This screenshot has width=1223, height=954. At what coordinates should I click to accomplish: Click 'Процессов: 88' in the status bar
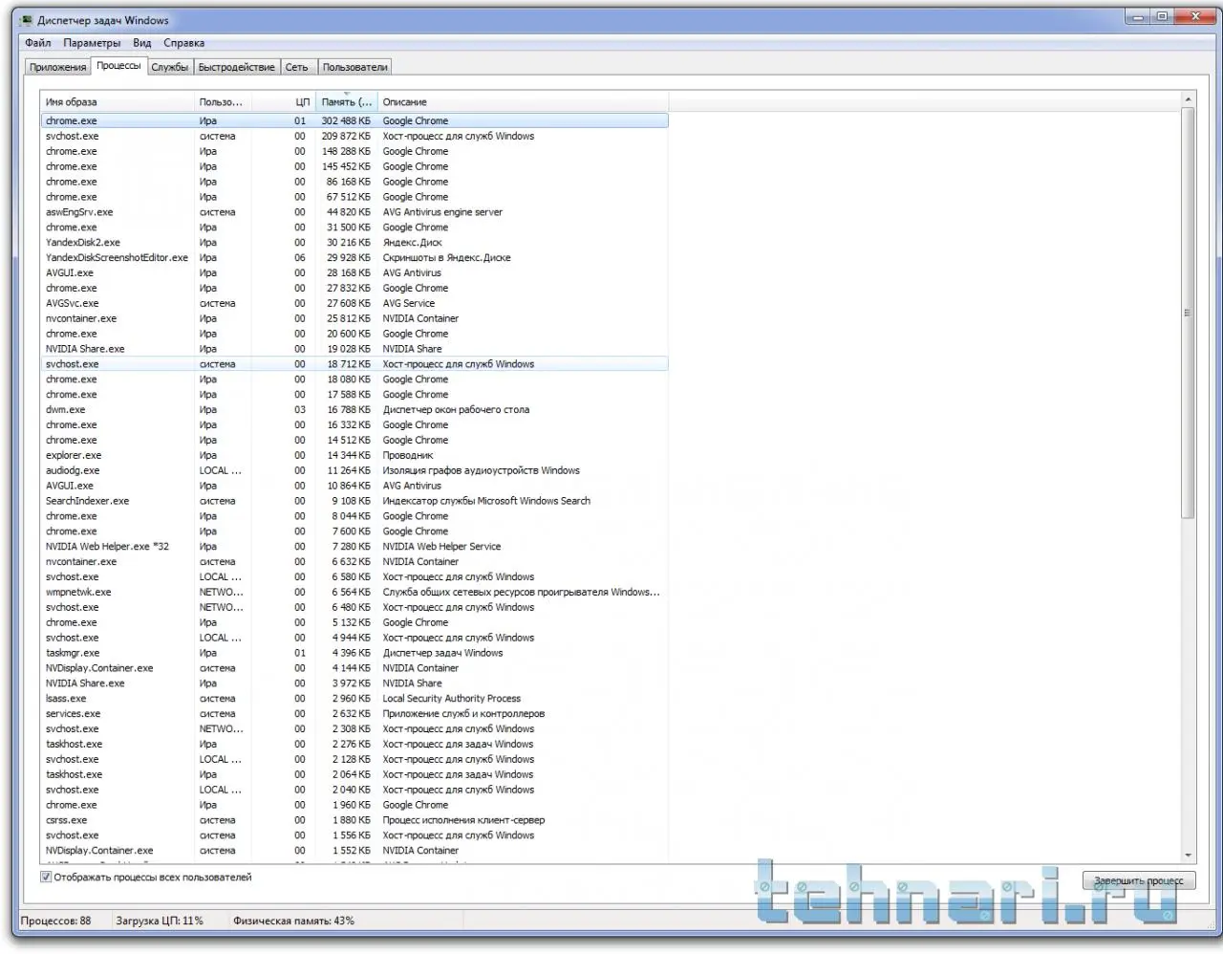56,921
